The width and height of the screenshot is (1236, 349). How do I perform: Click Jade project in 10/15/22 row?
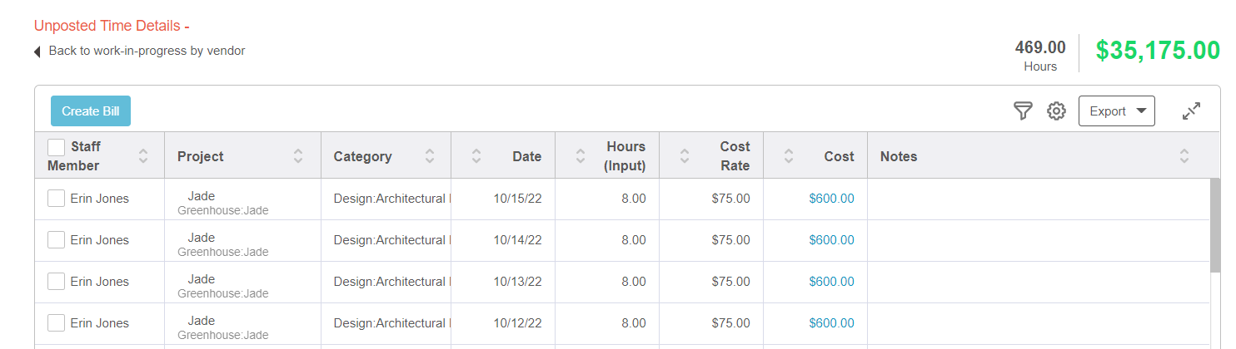coord(202,196)
